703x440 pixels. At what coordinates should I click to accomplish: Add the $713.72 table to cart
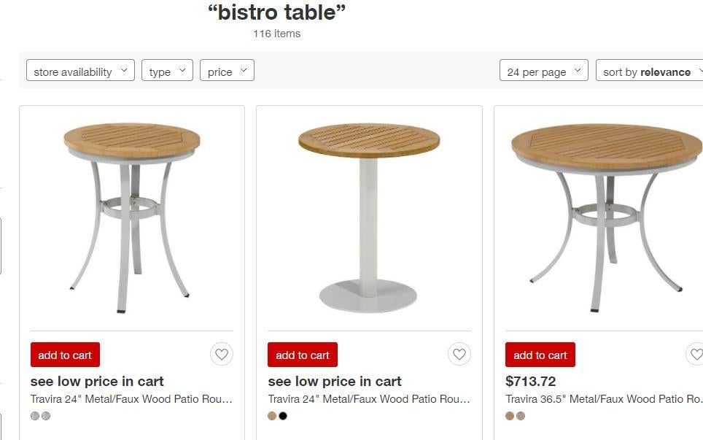coord(540,355)
